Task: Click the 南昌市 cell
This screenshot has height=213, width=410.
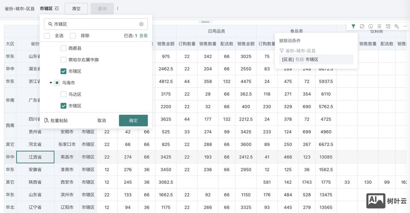Action: tap(67, 157)
